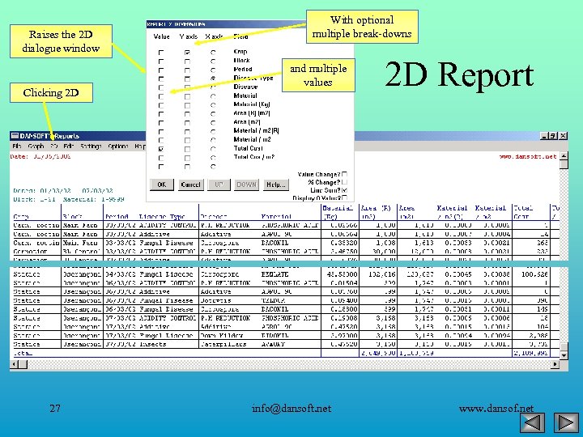Toggle the Value checkbox for Total Cost / m2

pos(161,159)
